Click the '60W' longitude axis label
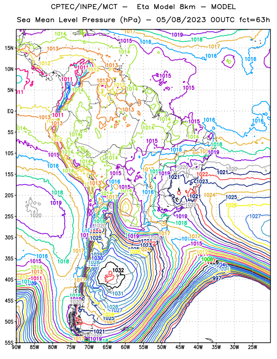This screenshot has height=359, width=277. (126, 347)
